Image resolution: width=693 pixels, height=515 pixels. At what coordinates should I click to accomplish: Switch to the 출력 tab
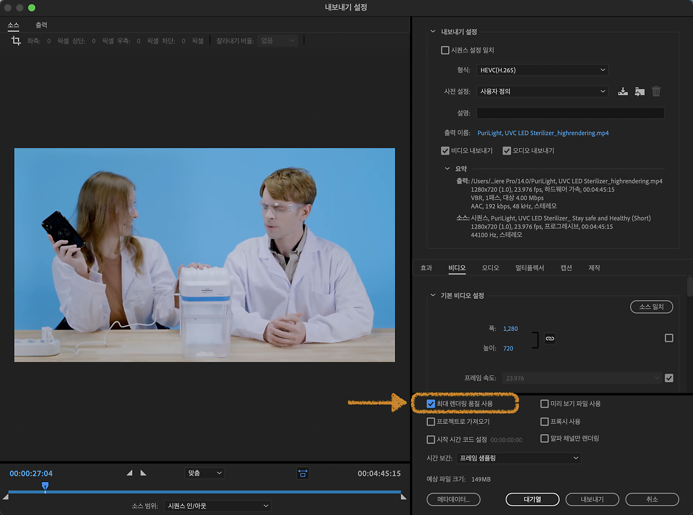(41, 25)
